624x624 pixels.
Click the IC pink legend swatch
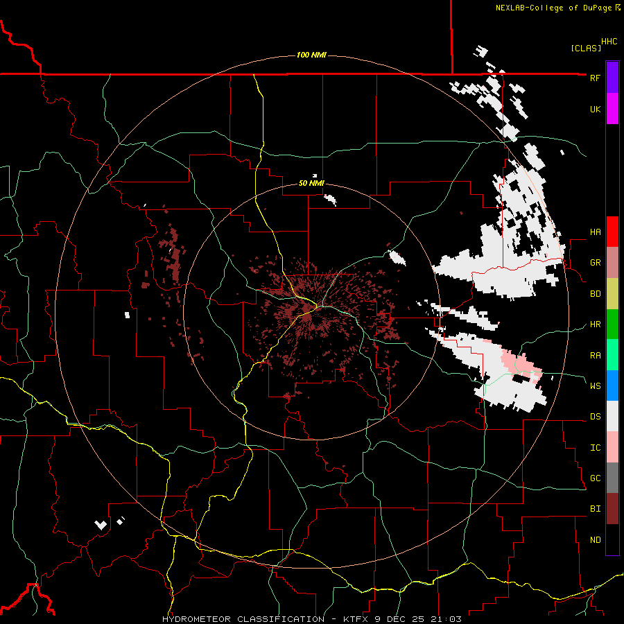[x=612, y=447]
